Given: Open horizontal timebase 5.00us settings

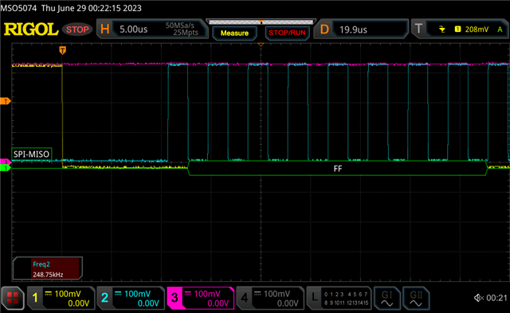Looking at the screenshot, I should coord(152,29).
